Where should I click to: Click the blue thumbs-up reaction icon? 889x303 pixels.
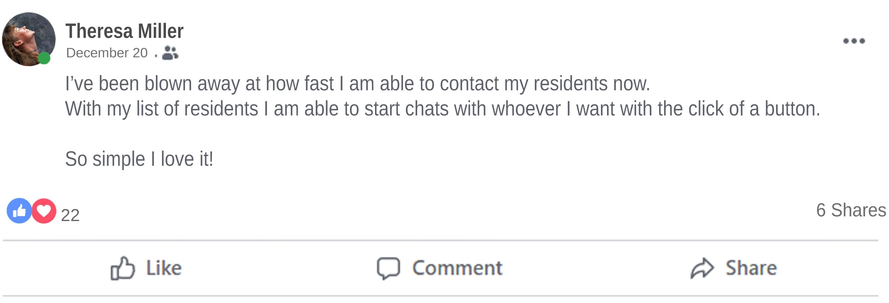click(x=19, y=211)
